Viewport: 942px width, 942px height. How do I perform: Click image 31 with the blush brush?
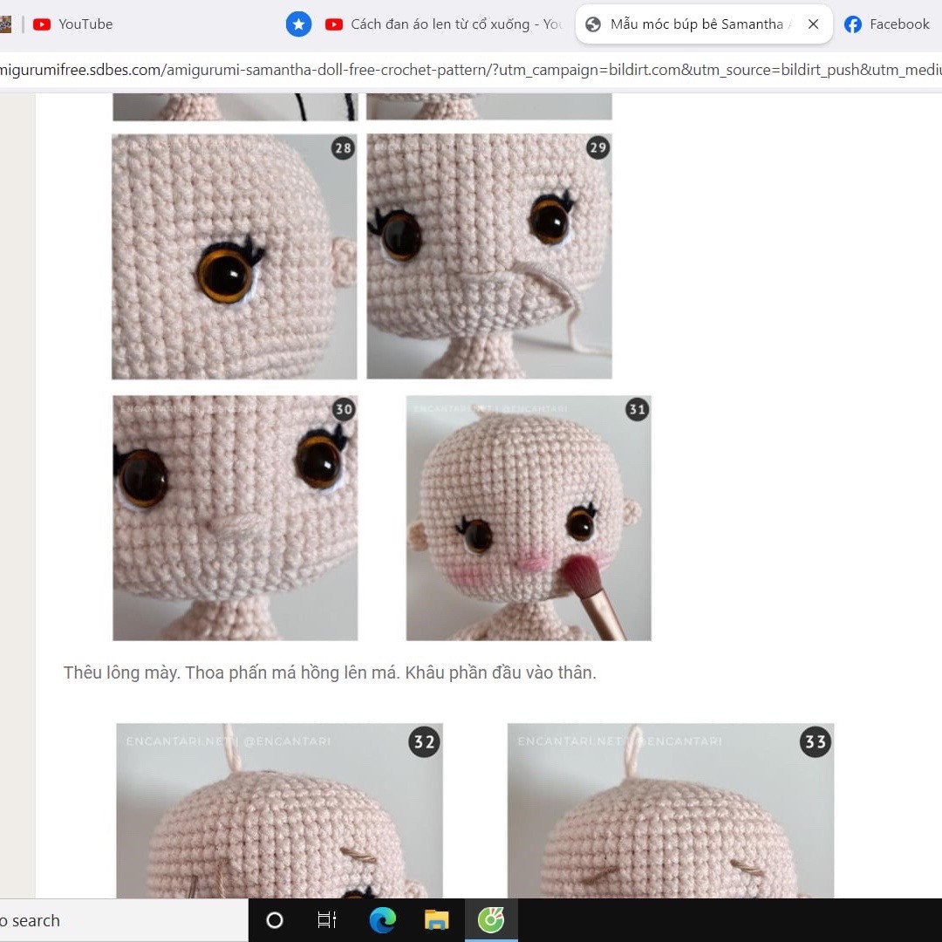pos(528,516)
